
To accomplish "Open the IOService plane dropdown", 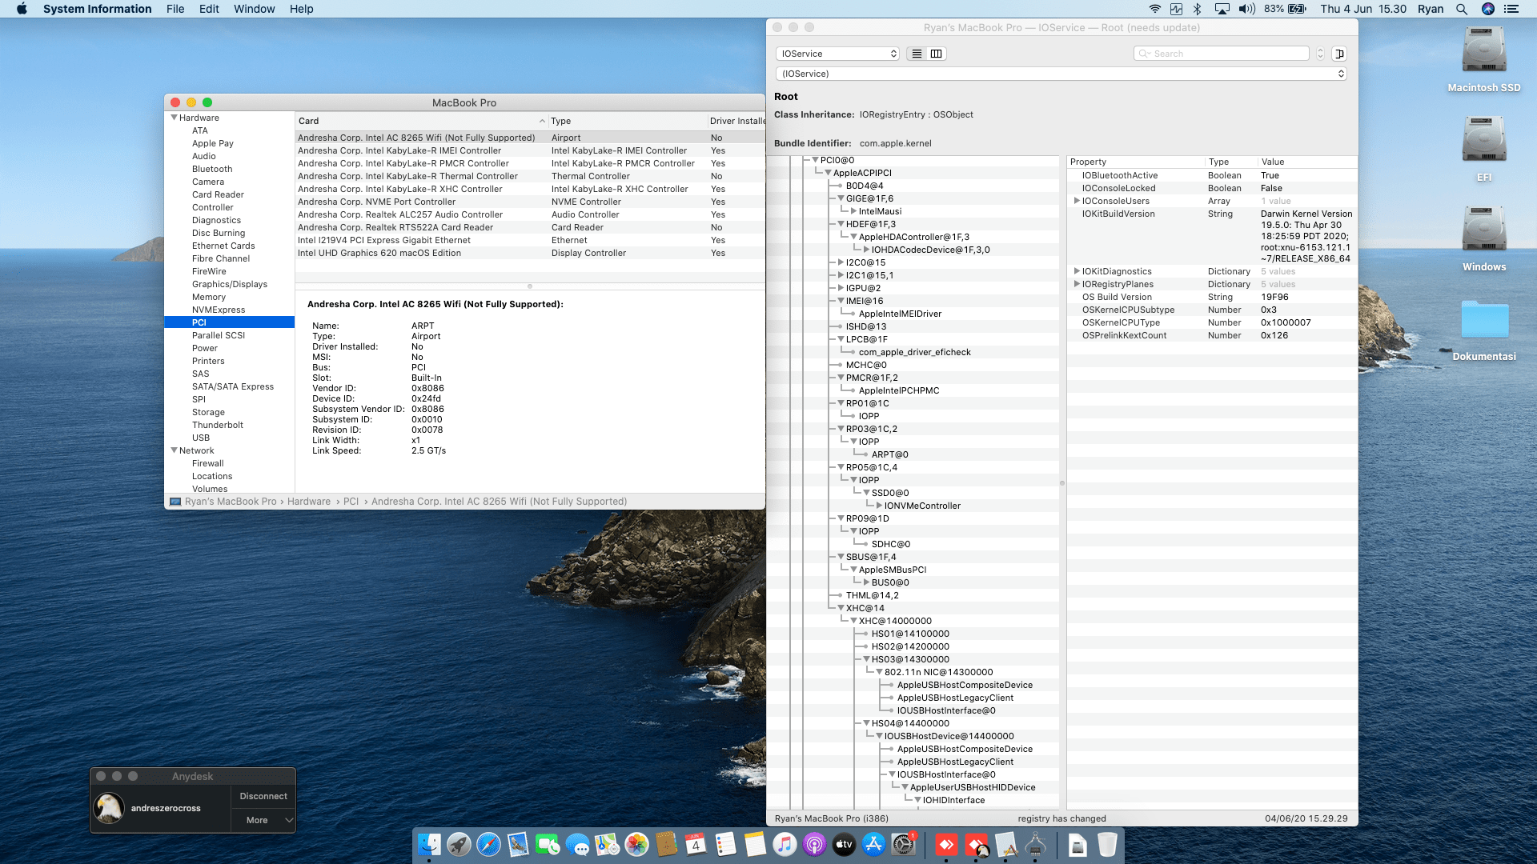I will coord(837,54).
